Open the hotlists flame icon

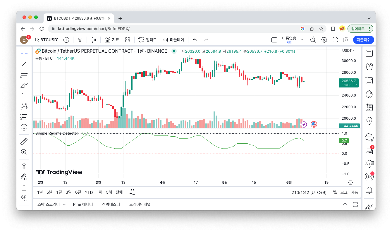point(369,94)
